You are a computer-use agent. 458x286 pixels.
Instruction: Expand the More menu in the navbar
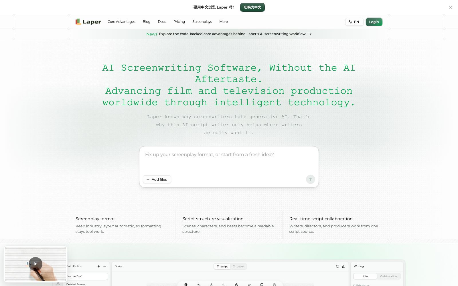pyautogui.click(x=224, y=22)
